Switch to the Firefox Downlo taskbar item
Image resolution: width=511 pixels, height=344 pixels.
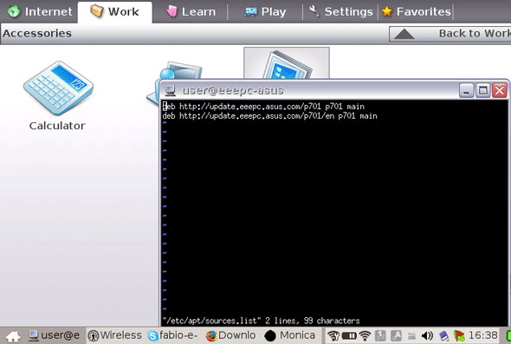[x=230, y=335]
